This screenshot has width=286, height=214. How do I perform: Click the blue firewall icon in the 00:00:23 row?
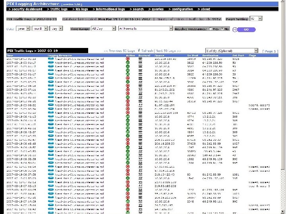(51, 59)
